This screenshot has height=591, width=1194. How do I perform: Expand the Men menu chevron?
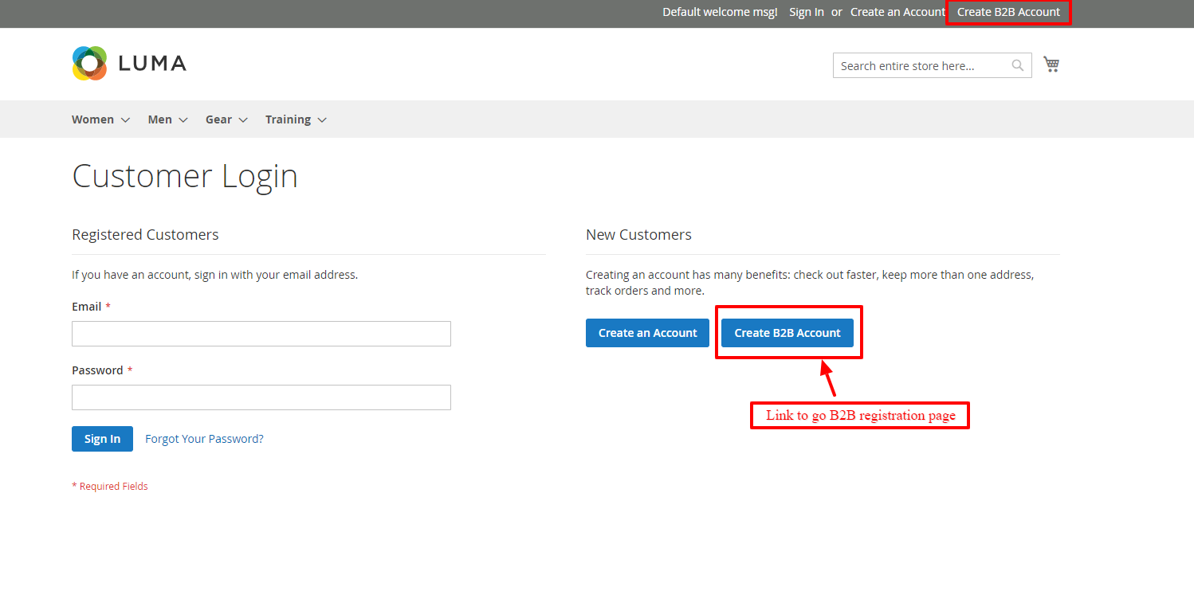click(183, 119)
